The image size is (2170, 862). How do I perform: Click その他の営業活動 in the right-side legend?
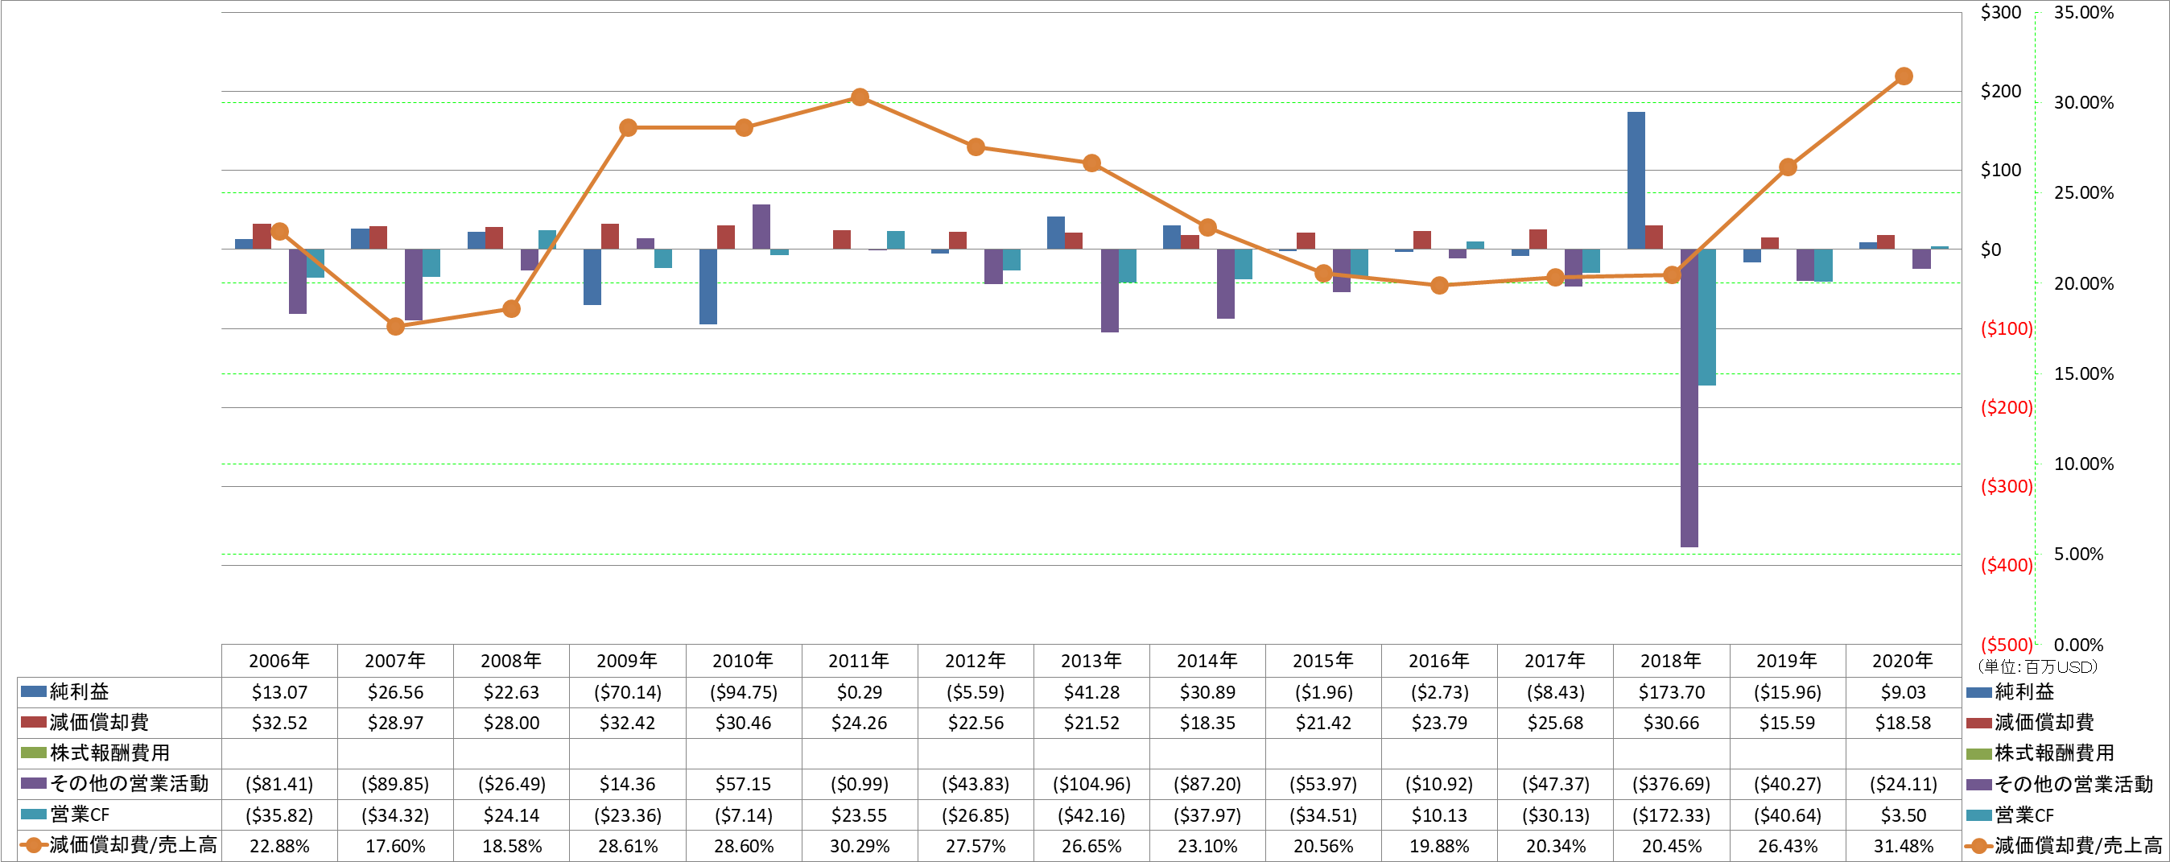[x=2073, y=784]
